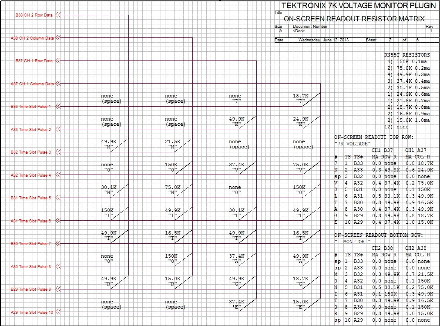Click the TEKTRONIX 7K VOLTAGE MONITOR PLUGIN heading

[358, 6]
